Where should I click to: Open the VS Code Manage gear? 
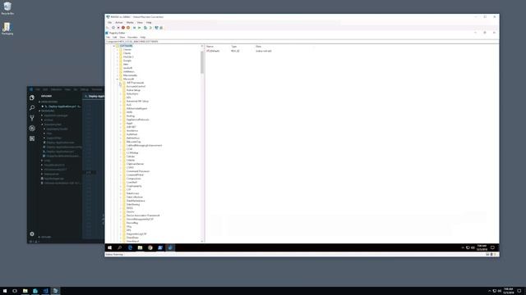32,234
